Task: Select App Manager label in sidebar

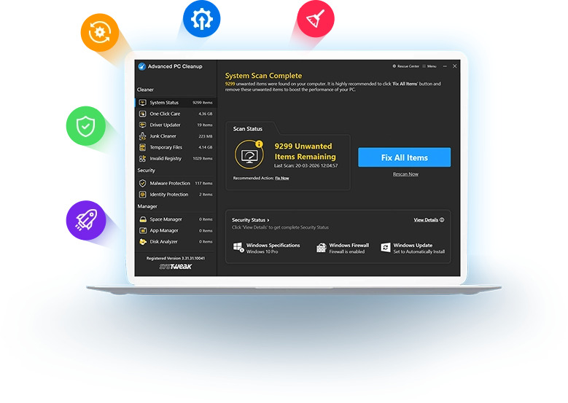Action: click(x=164, y=230)
